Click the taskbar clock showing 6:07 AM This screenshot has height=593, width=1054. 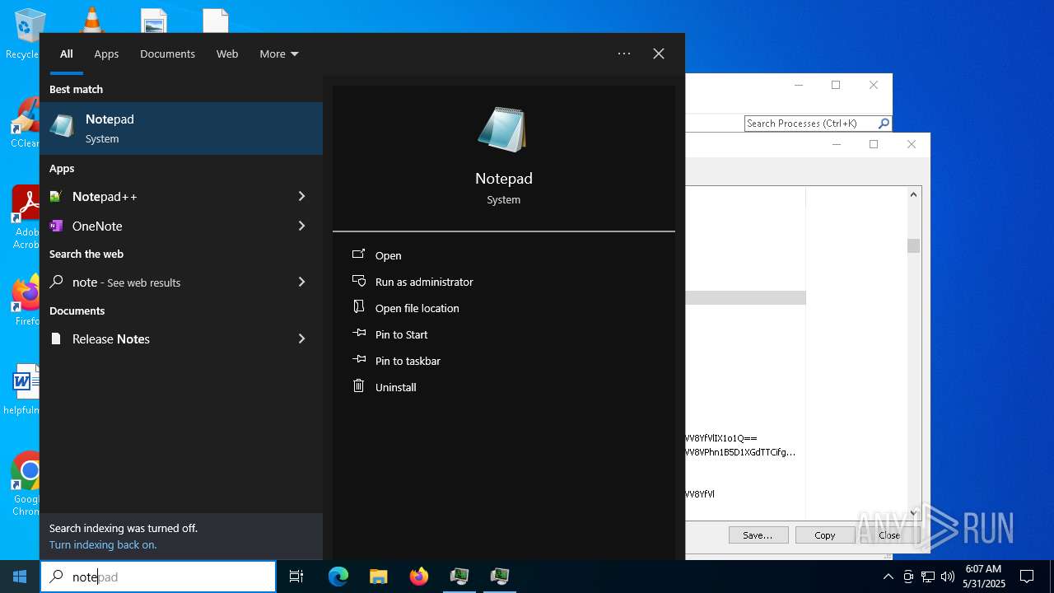pos(983,577)
